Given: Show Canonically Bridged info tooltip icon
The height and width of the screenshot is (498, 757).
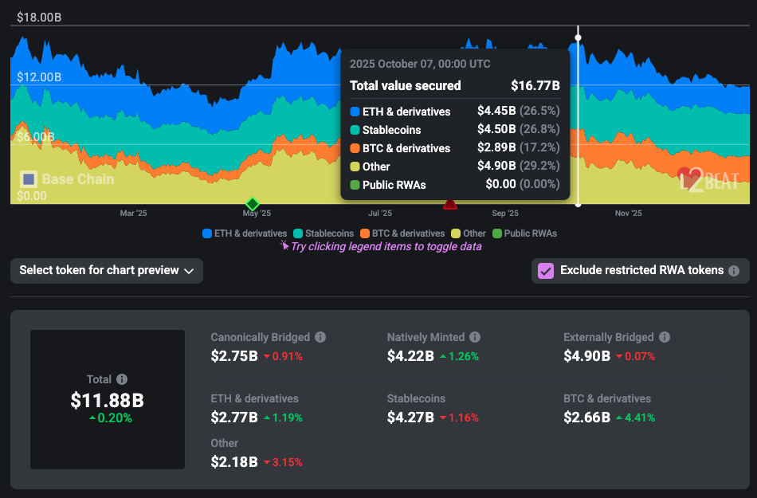Looking at the screenshot, I should 320,338.
